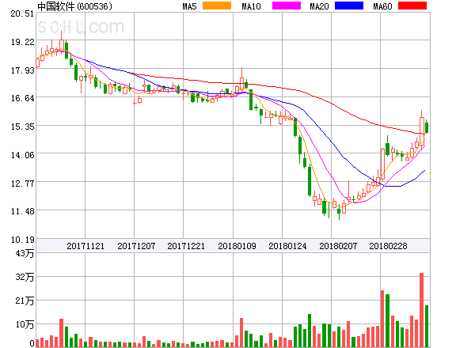Click the red MA60 legend swatch
This screenshot has height=348, width=475.
[x=412, y=6]
